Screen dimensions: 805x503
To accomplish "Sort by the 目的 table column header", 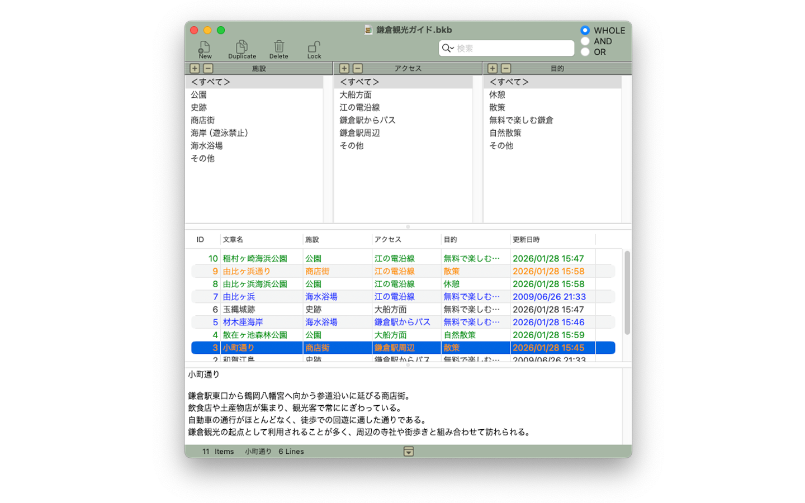I will point(476,240).
